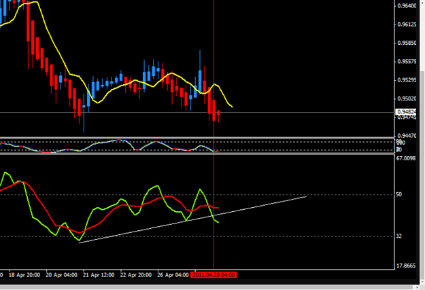Click the 0.96400 price scale label
The width and height of the screenshot is (425, 290).
coord(407,5)
